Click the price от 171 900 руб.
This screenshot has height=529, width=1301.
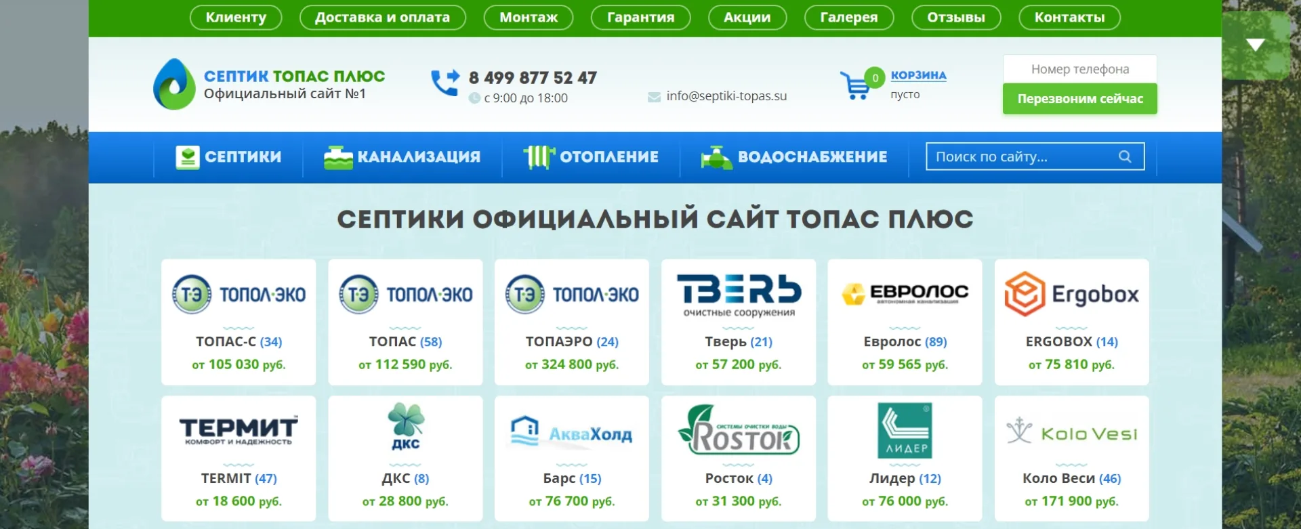point(1071,501)
